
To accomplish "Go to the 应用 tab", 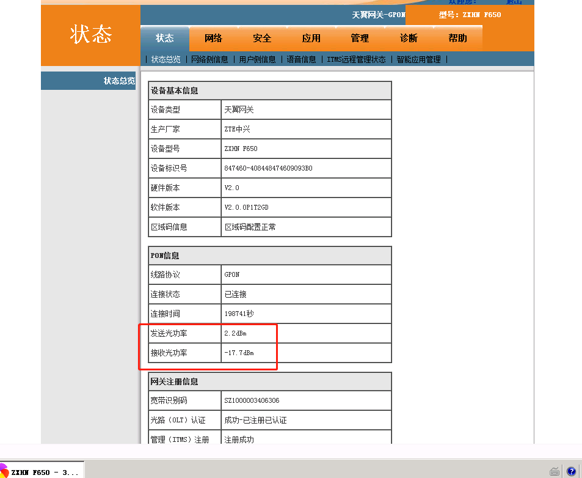I will (x=311, y=38).
